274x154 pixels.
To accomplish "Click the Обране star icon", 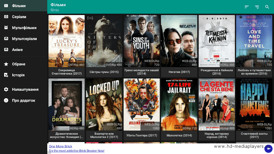I will (6, 64).
